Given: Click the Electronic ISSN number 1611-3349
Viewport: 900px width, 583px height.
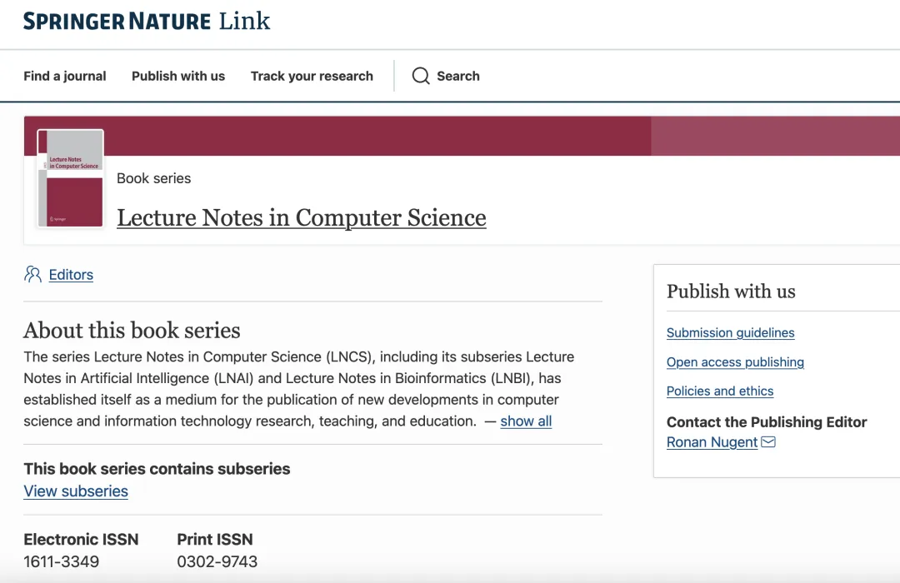Looking at the screenshot, I should point(61,561).
